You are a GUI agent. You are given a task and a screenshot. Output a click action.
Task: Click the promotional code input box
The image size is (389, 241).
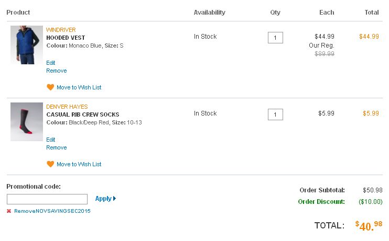coord(47,199)
